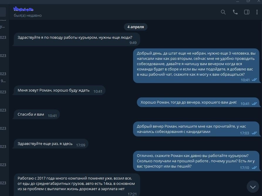The width and height of the screenshot is (262, 196).
Task: Click the "Меня зовут Роман" message bubble
Action: point(59,91)
